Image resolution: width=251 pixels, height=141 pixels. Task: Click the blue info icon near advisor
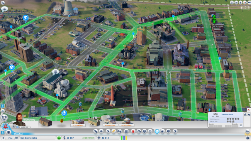tap(17, 127)
